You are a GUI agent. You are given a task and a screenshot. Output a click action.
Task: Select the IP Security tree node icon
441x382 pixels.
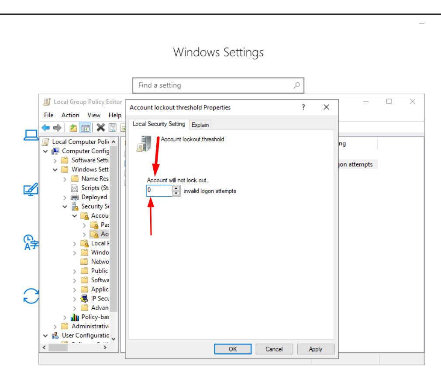[x=85, y=299]
